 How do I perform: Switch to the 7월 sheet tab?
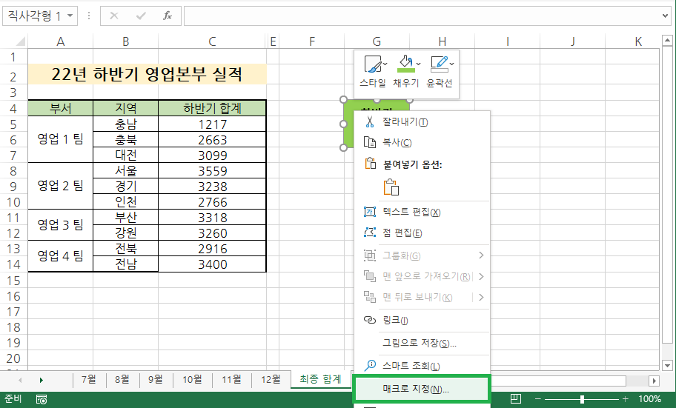89,379
